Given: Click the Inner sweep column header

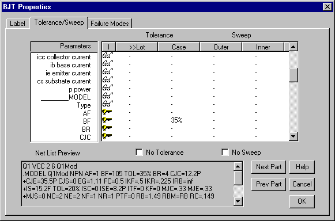Looking at the screenshot, I should tap(263, 47).
